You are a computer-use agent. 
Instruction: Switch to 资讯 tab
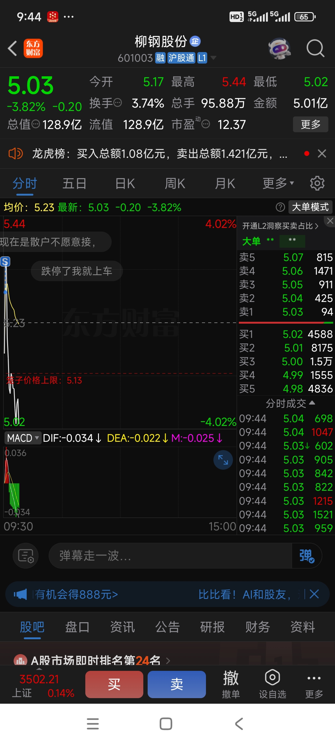coord(123,627)
